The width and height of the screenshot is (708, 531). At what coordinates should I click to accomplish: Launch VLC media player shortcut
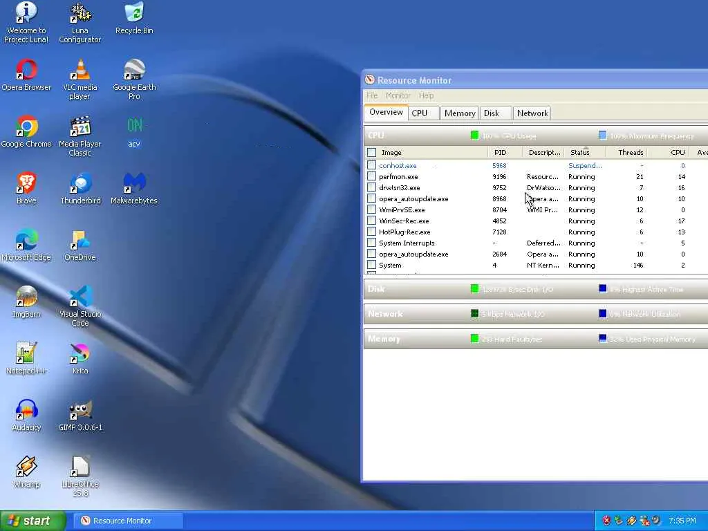pos(80,80)
